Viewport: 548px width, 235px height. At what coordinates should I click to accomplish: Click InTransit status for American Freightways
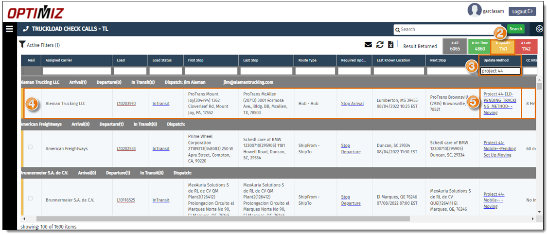click(161, 148)
